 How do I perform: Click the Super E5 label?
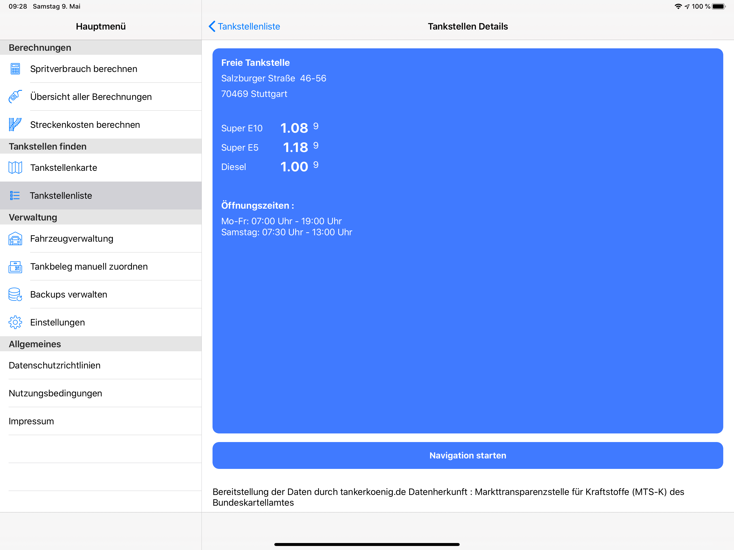(240, 148)
